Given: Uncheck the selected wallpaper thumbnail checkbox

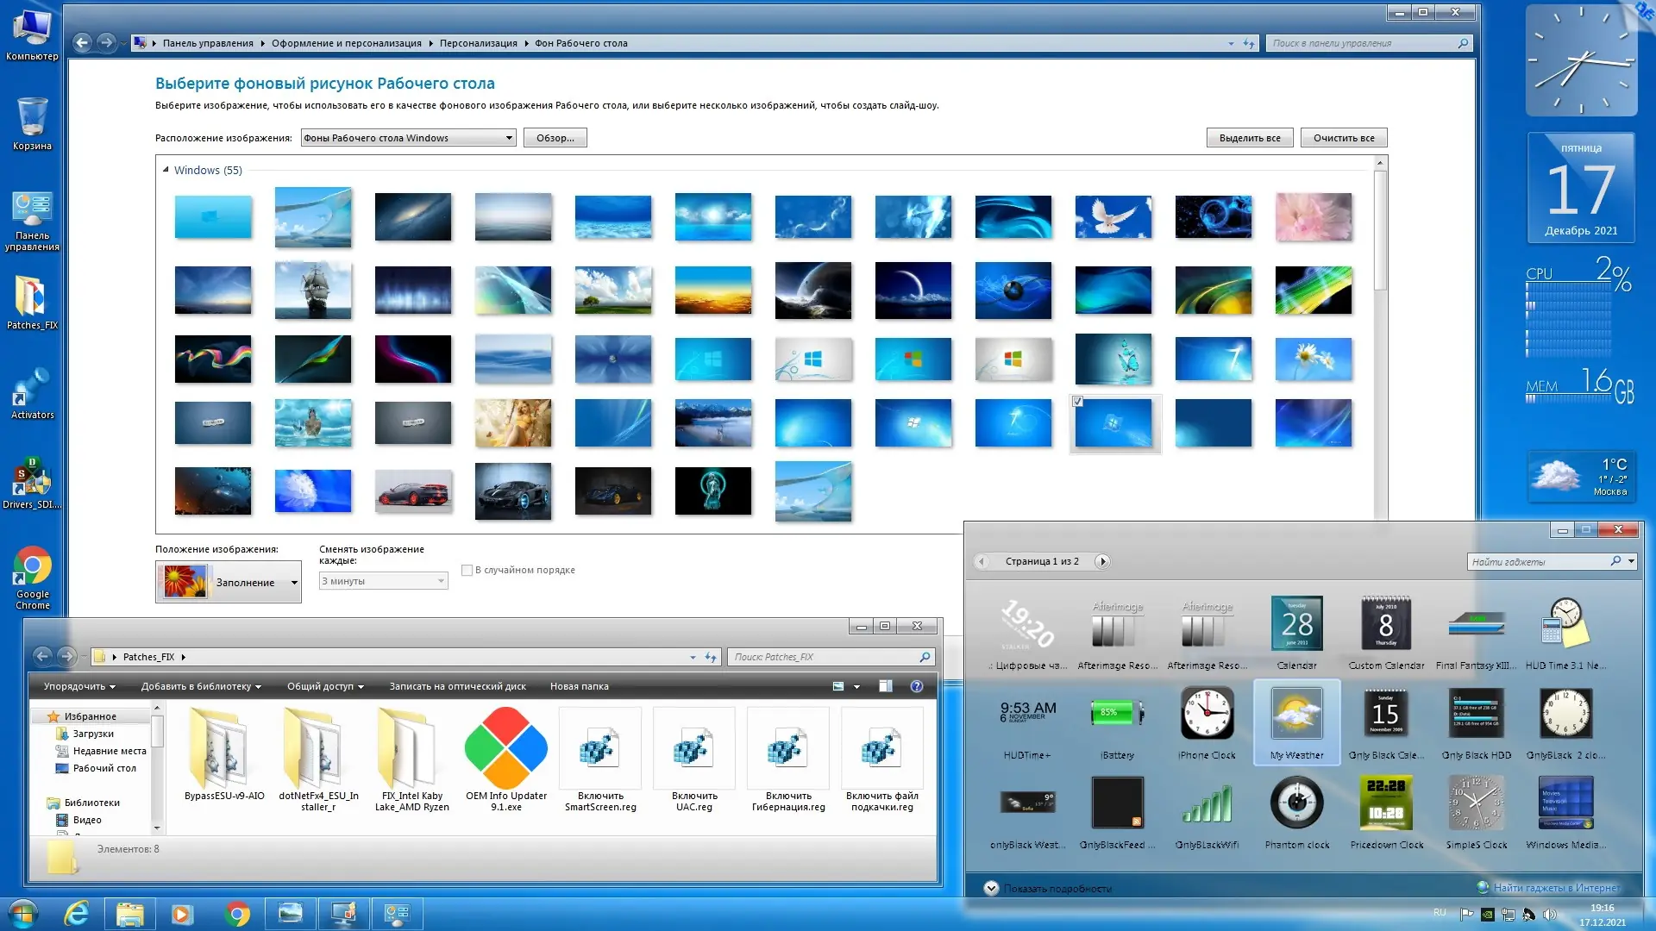Looking at the screenshot, I should [x=1077, y=401].
